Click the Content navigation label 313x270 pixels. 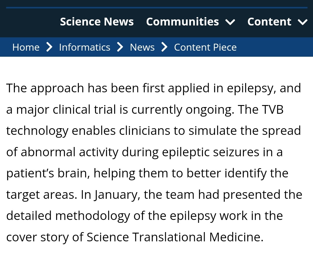click(269, 22)
